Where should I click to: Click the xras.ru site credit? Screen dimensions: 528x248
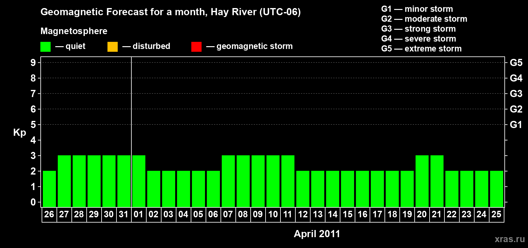tap(510, 239)
